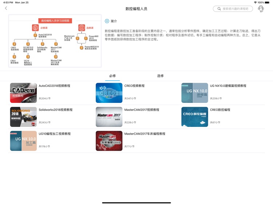The width and height of the screenshot is (273, 205).
Task: Tap the 简介 hexagon icon
Action: pyautogui.click(x=107, y=21)
